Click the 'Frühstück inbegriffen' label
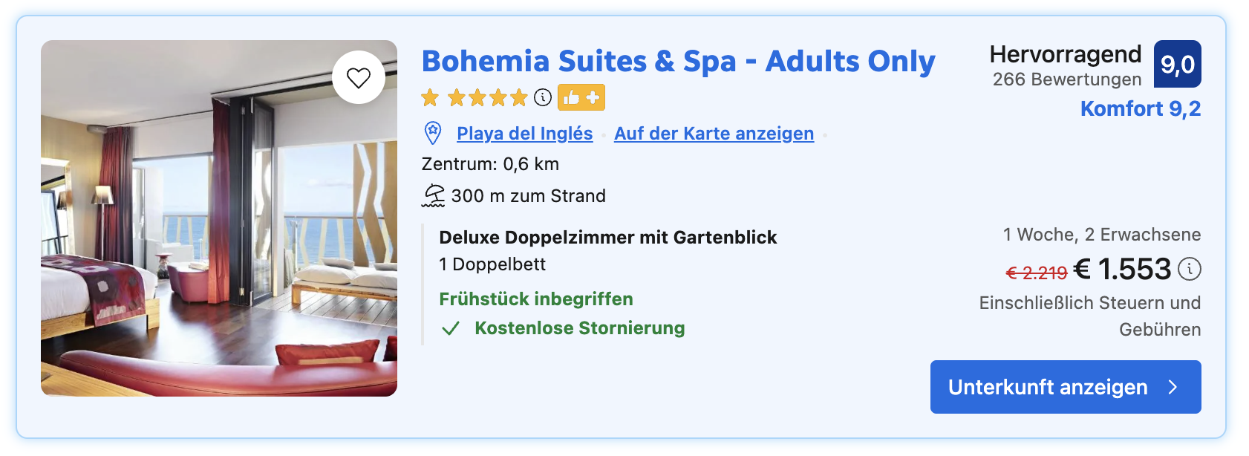The width and height of the screenshot is (1249, 456). (x=536, y=299)
